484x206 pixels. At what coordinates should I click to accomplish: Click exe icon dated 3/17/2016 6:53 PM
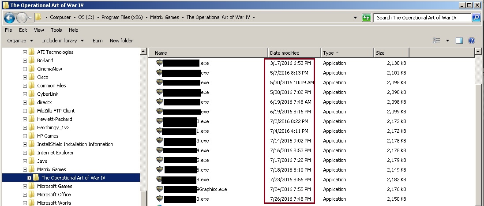pos(159,63)
